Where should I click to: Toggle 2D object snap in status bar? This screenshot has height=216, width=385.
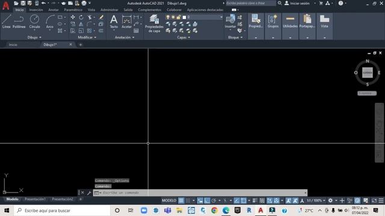coord(243,200)
